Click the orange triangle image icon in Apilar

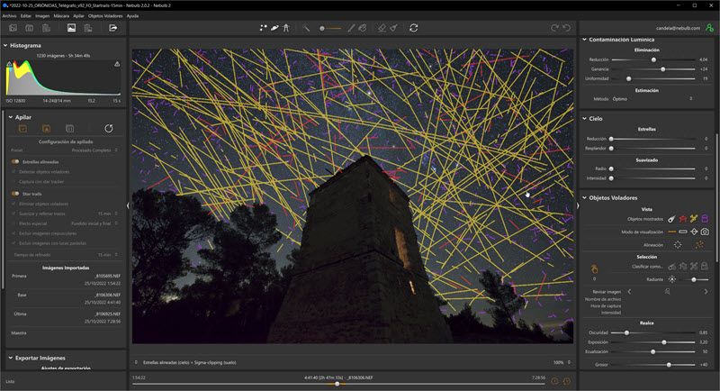click(47, 129)
